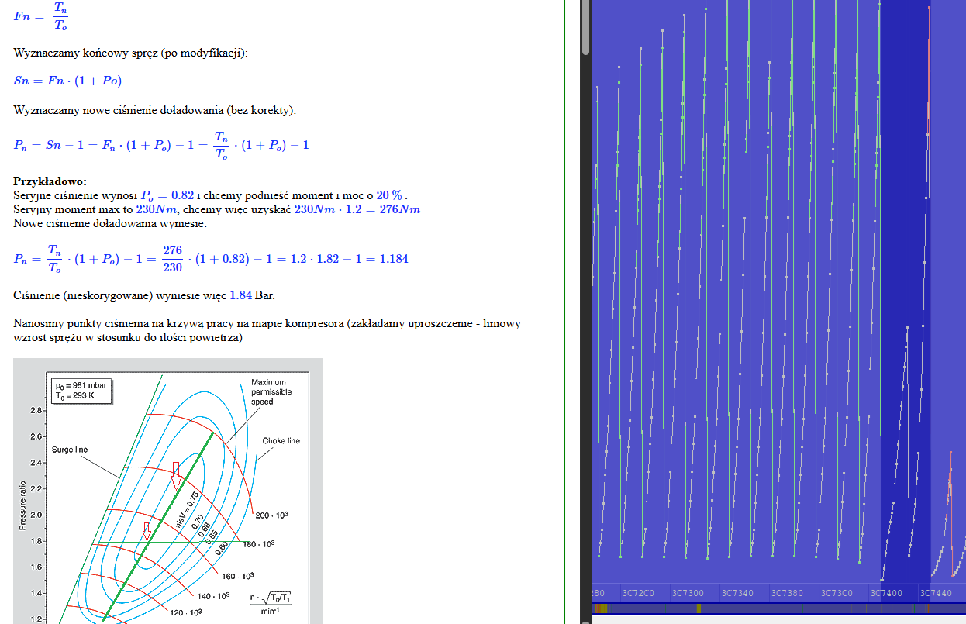Click the 3C7440 address label
The image size is (966, 624).
[x=936, y=593]
